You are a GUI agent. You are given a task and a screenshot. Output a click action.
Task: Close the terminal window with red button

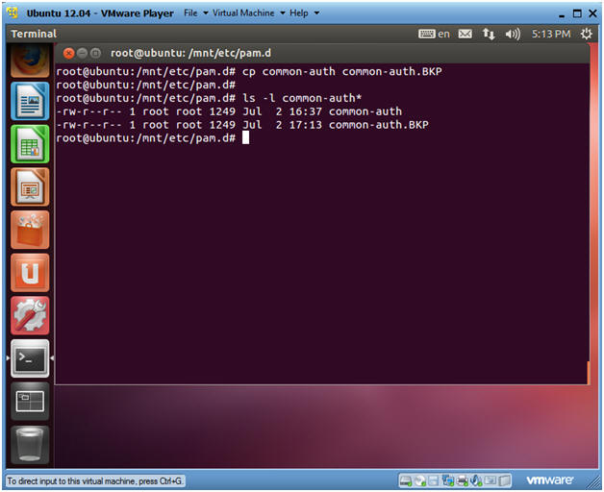pyautogui.click(x=68, y=53)
